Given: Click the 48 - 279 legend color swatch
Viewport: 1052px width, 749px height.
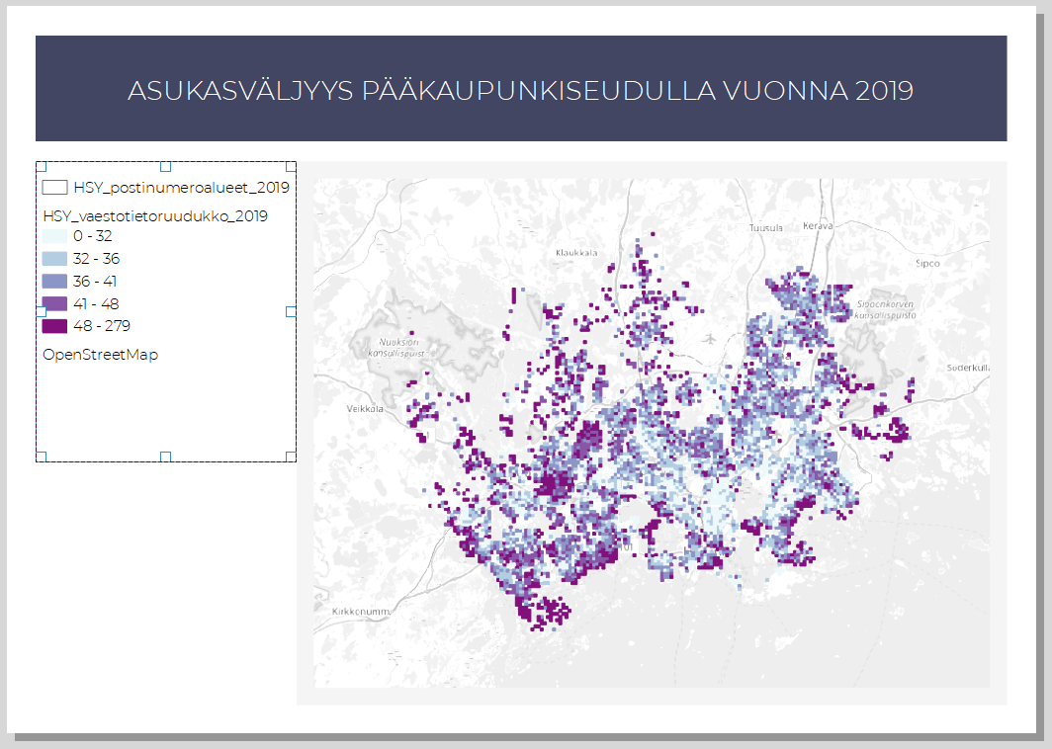Looking at the screenshot, I should (x=54, y=325).
